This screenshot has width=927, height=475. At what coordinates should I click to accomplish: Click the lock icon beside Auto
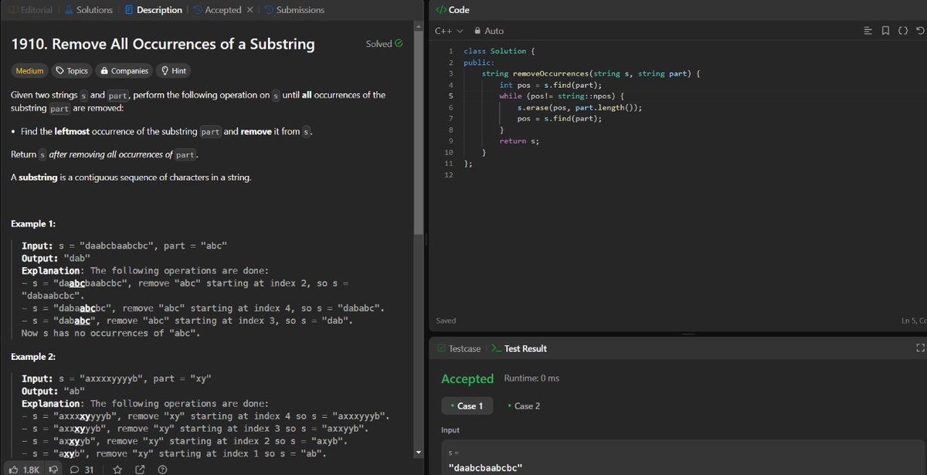pyautogui.click(x=477, y=31)
